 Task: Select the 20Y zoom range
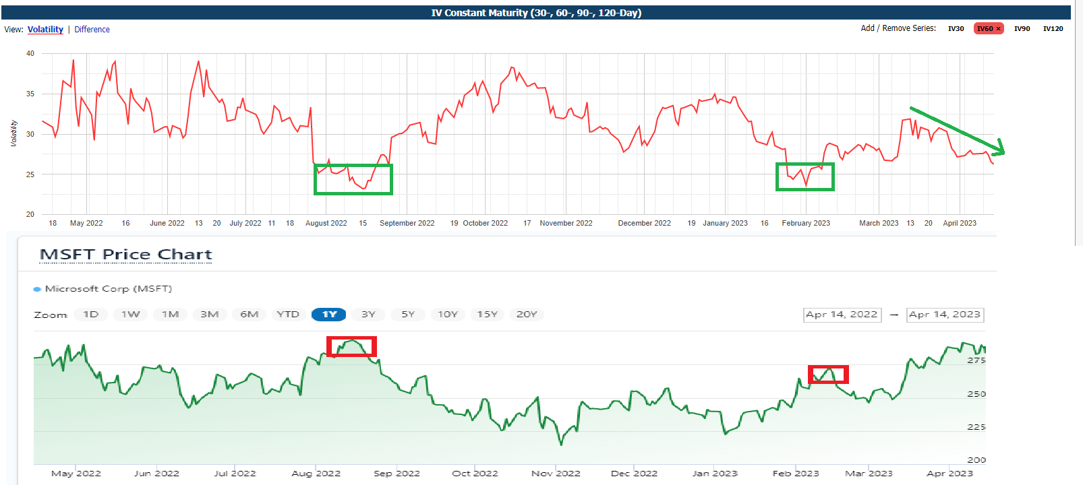527,315
